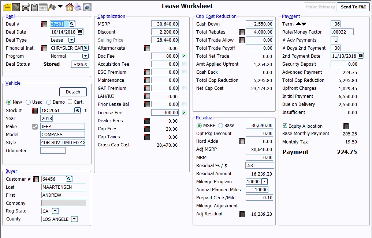This screenshot has height=238, width=372.
Task: Open Aftermarkets detail list icon
Action: [x=147, y=48]
